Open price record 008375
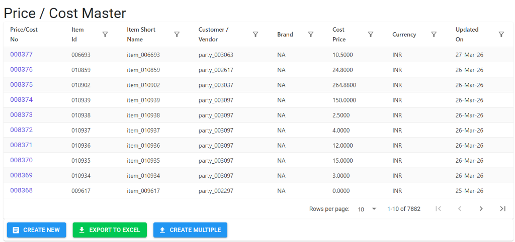Screen dimensions: 515x242 point(21,85)
